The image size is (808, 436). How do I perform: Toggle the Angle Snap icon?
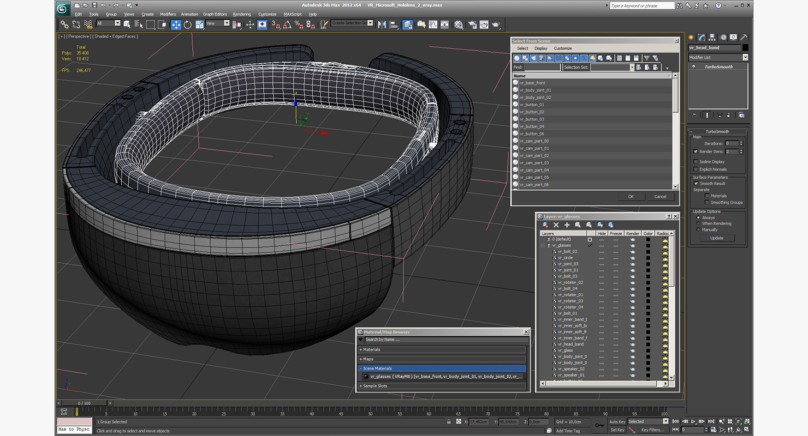(288, 25)
